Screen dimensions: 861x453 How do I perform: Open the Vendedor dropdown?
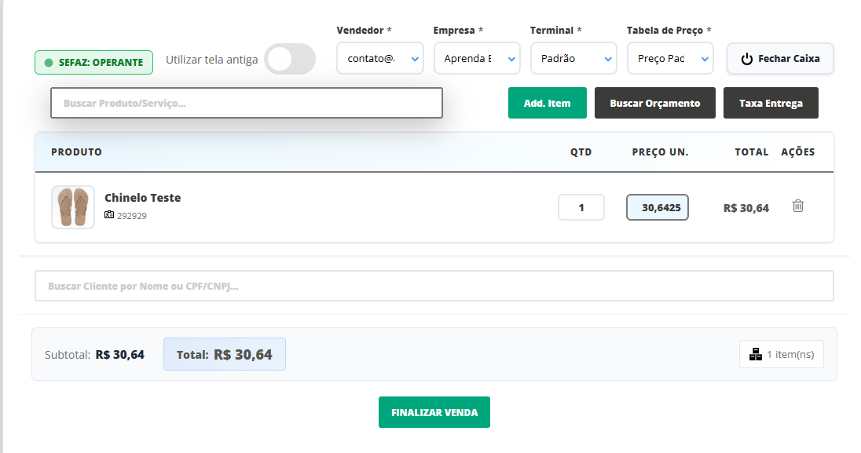click(379, 59)
